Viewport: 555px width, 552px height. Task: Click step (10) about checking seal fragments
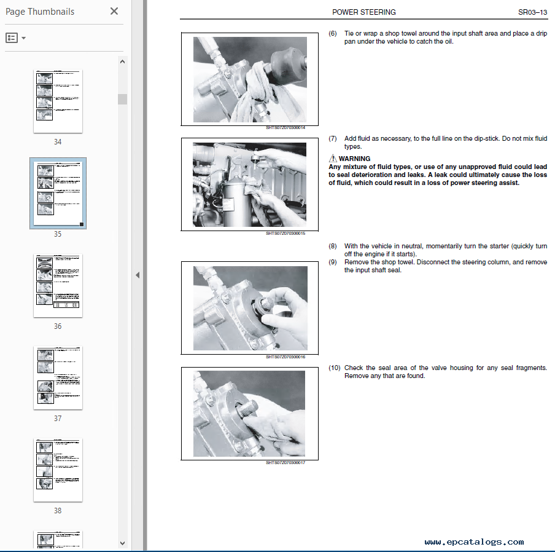(x=438, y=372)
